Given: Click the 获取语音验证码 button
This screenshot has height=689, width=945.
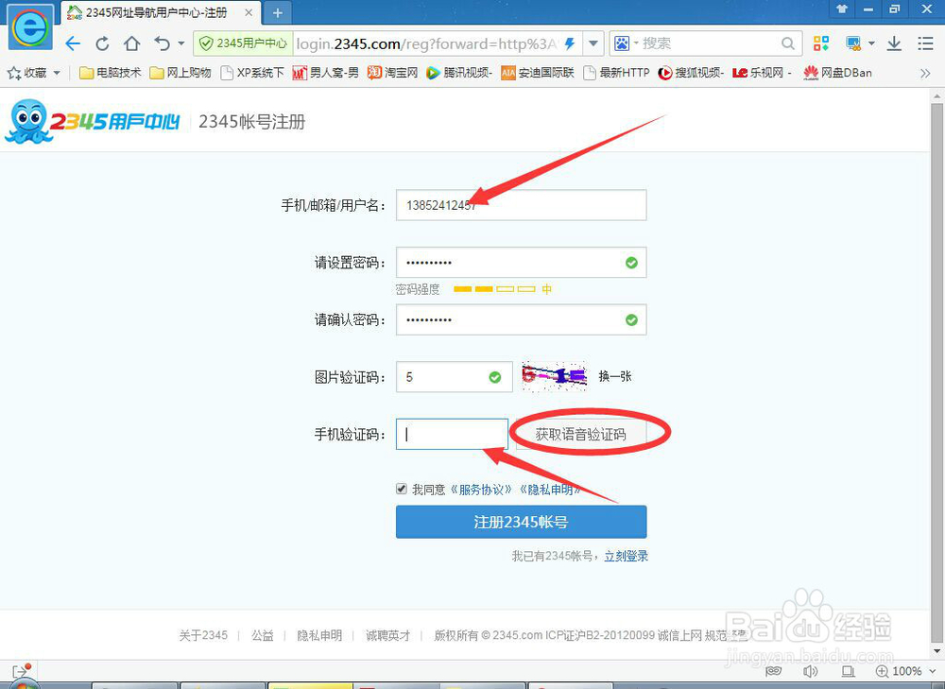Looking at the screenshot, I should click(581, 434).
